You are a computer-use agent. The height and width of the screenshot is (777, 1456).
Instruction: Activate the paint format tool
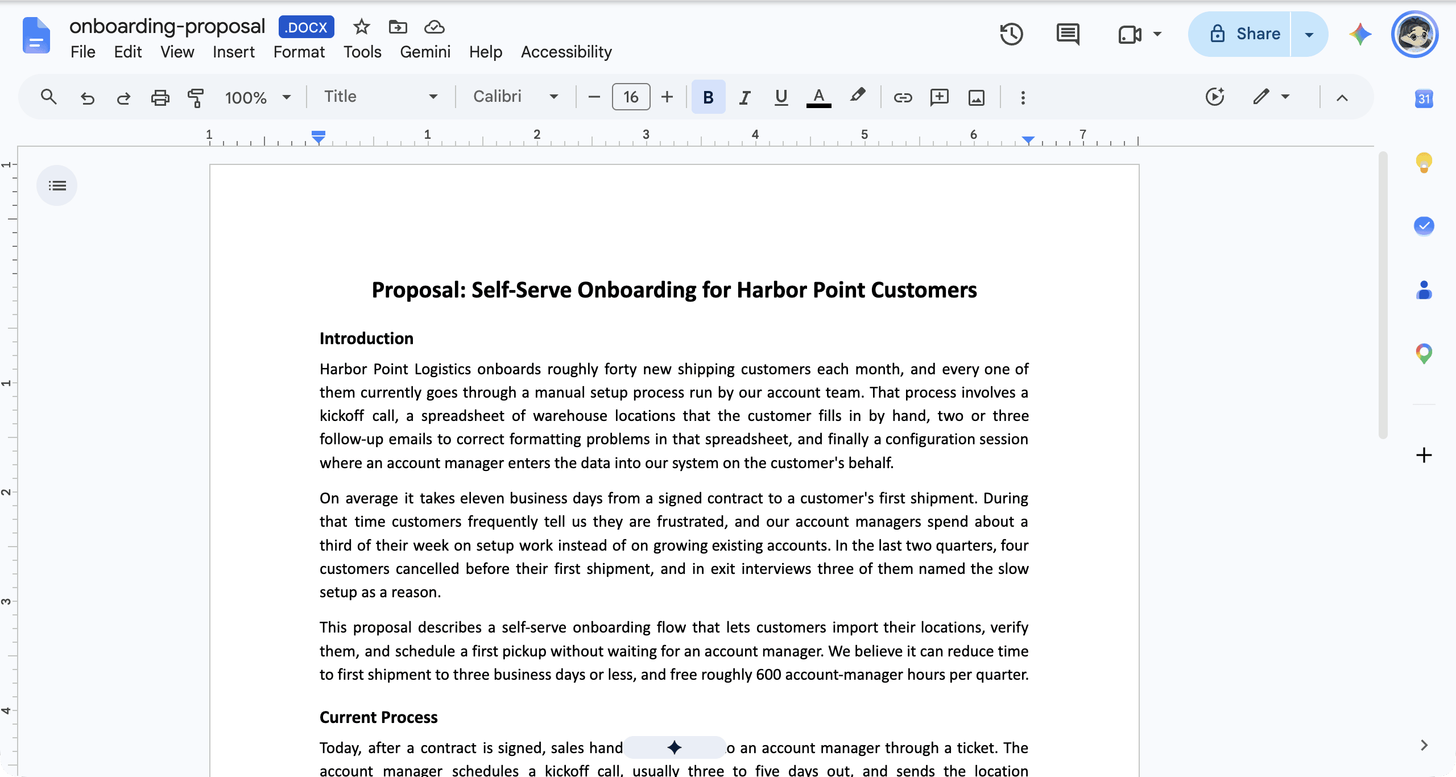tap(196, 97)
